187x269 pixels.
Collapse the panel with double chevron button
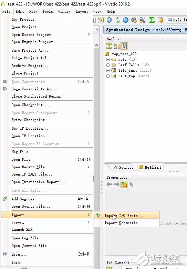96,30
